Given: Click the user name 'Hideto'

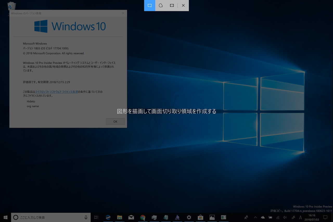Looking at the screenshot, I should [x=31, y=102].
